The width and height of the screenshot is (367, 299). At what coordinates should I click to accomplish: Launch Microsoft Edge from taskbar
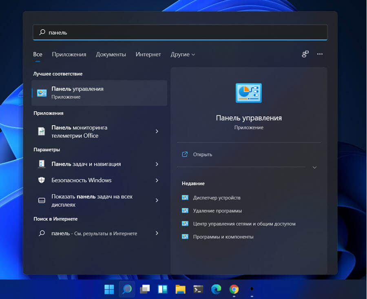216,289
